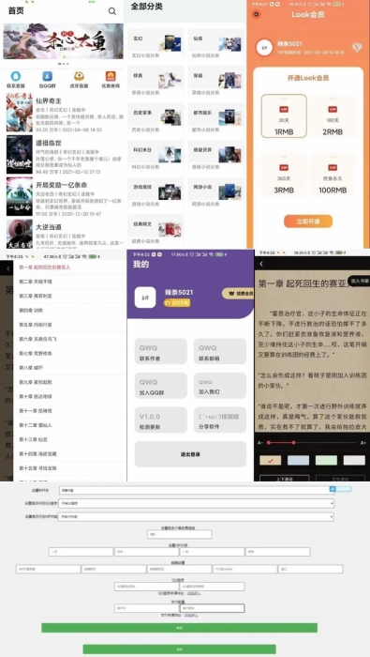Select the 终身永久 100RMB VIP plan
370x657 pixels.
(x=333, y=175)
